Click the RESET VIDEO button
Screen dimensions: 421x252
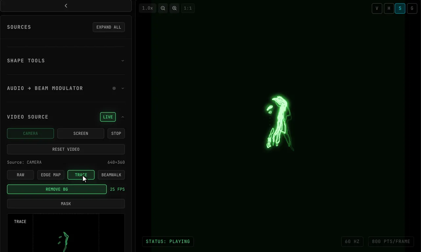(66, 149)
